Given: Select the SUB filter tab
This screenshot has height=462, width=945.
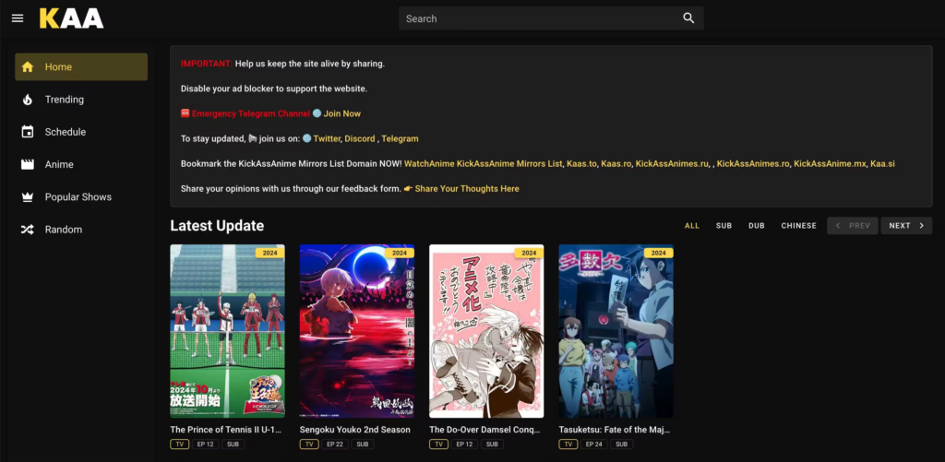Looking at the screenshot, I should click(724, 226).
